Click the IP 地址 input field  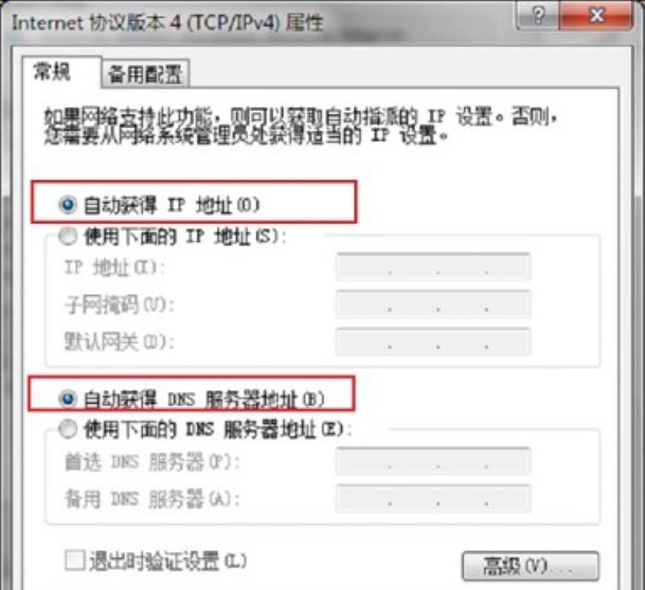click(433, 267)
